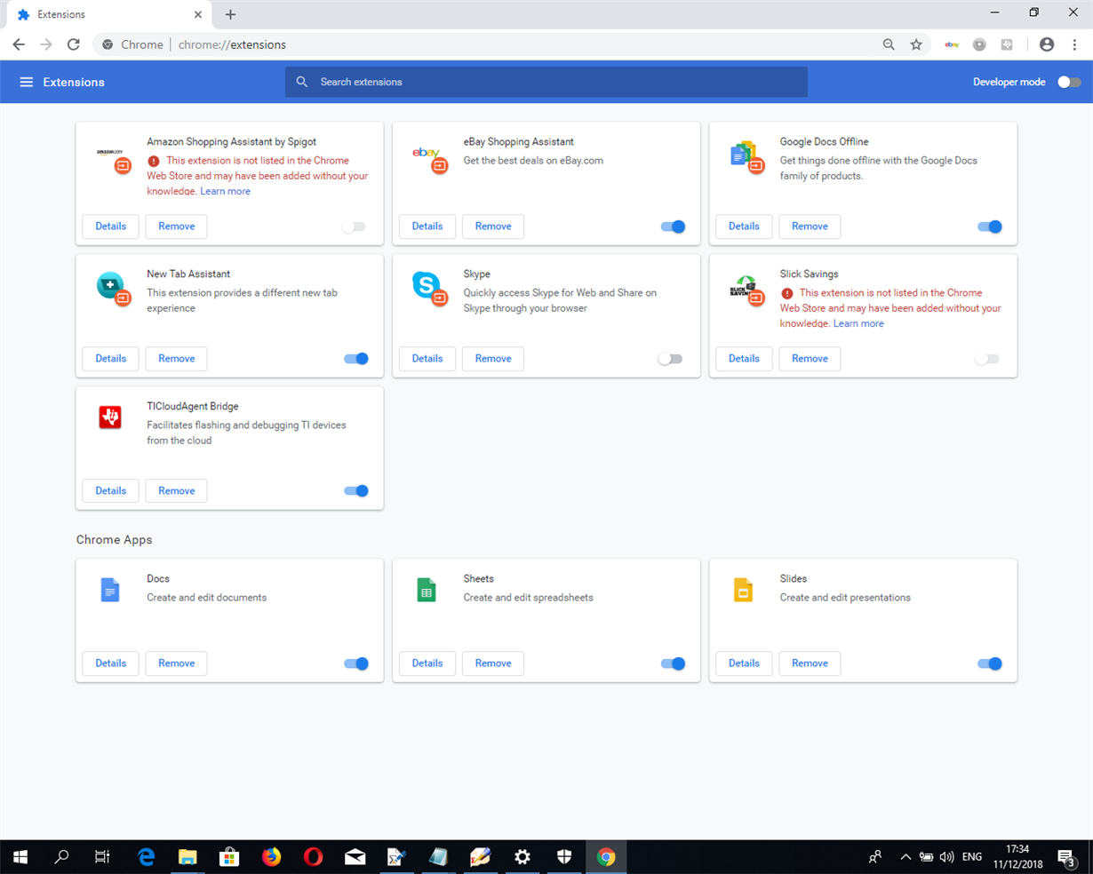This screenshot has height=874, width=1093.
Task: Focus the Search extensions field
Action: coord(546,82)
